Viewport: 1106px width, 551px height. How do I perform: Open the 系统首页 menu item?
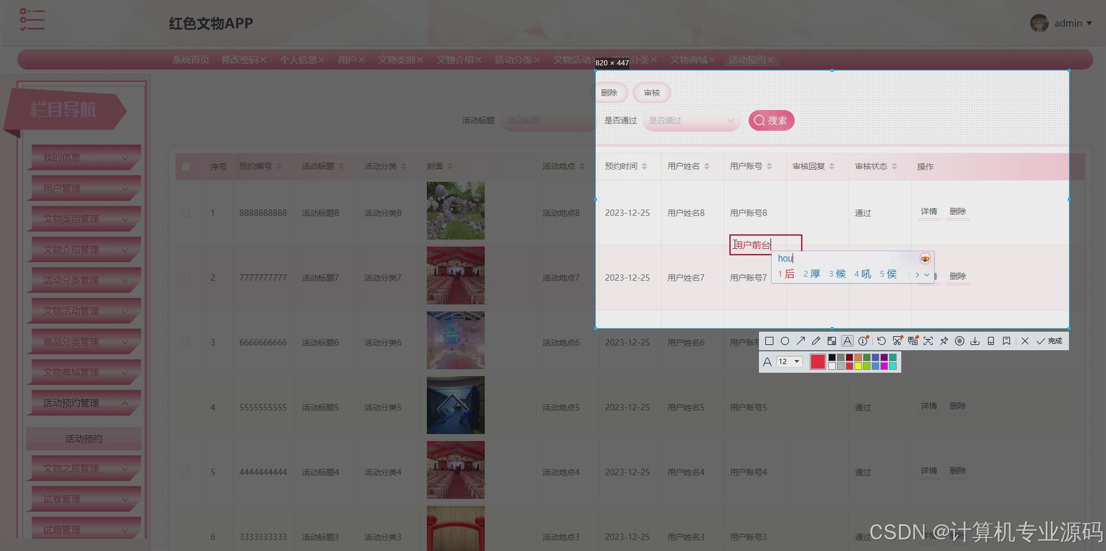(190, 60)
